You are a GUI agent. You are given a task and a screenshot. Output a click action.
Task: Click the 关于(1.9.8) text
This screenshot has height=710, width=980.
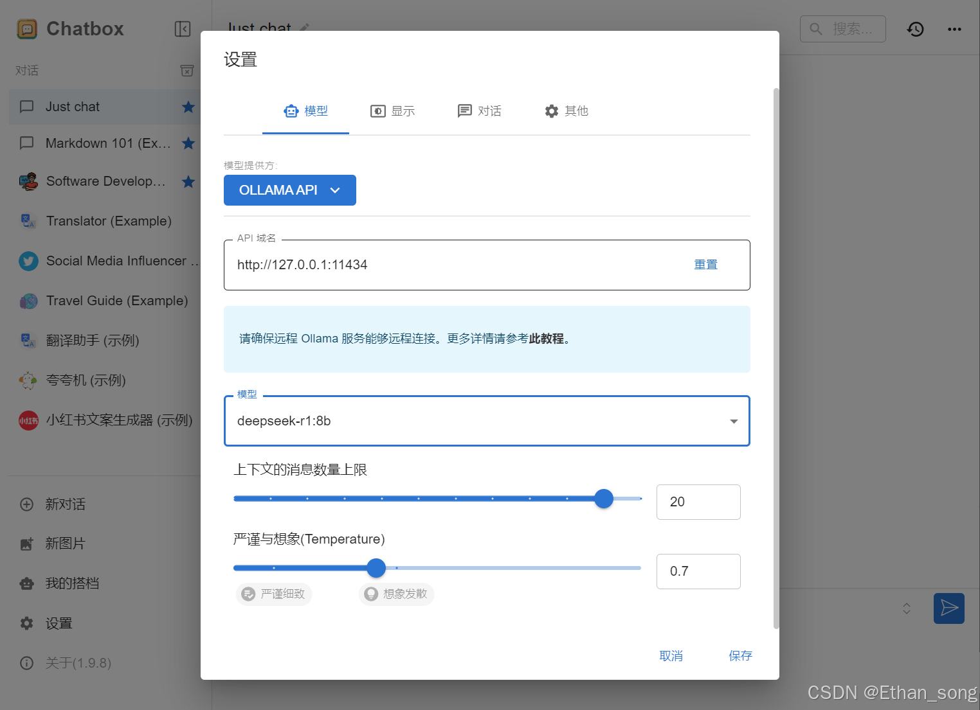[78, 663]
